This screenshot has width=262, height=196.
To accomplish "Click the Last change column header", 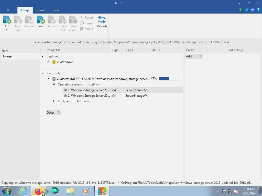I will tap(243, 50).
